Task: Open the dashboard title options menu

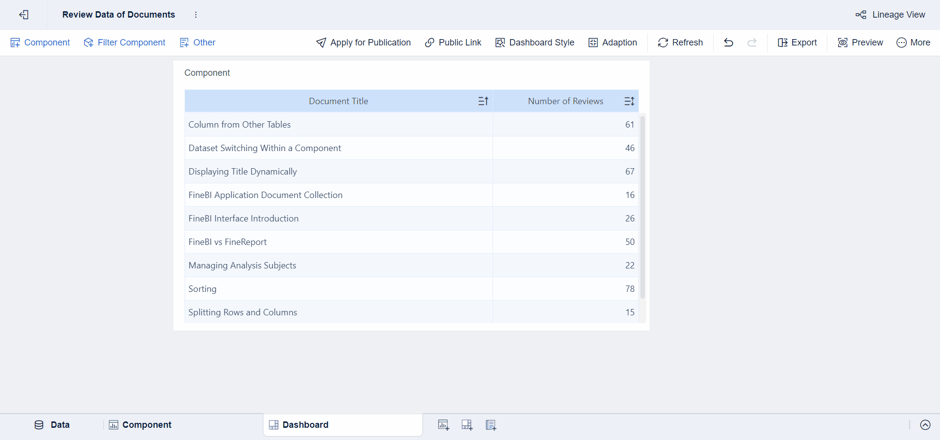Action: [196, 15]
